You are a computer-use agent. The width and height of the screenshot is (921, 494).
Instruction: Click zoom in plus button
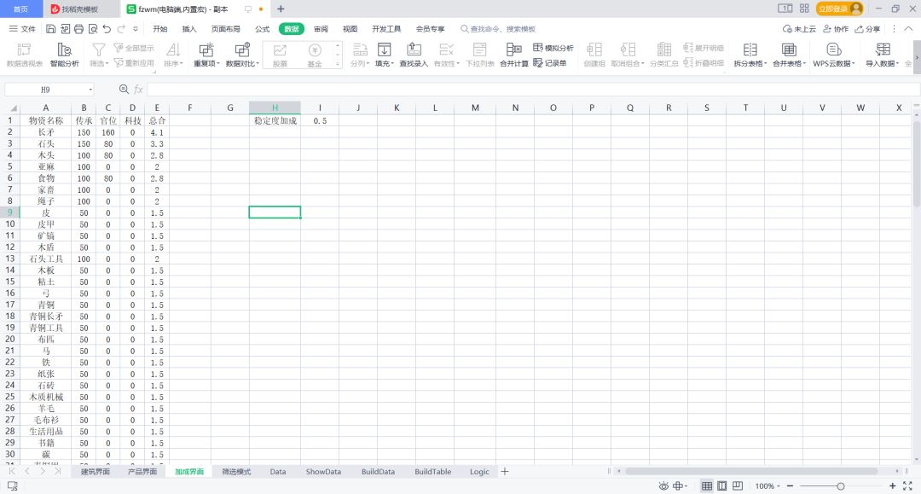(892, 485)
